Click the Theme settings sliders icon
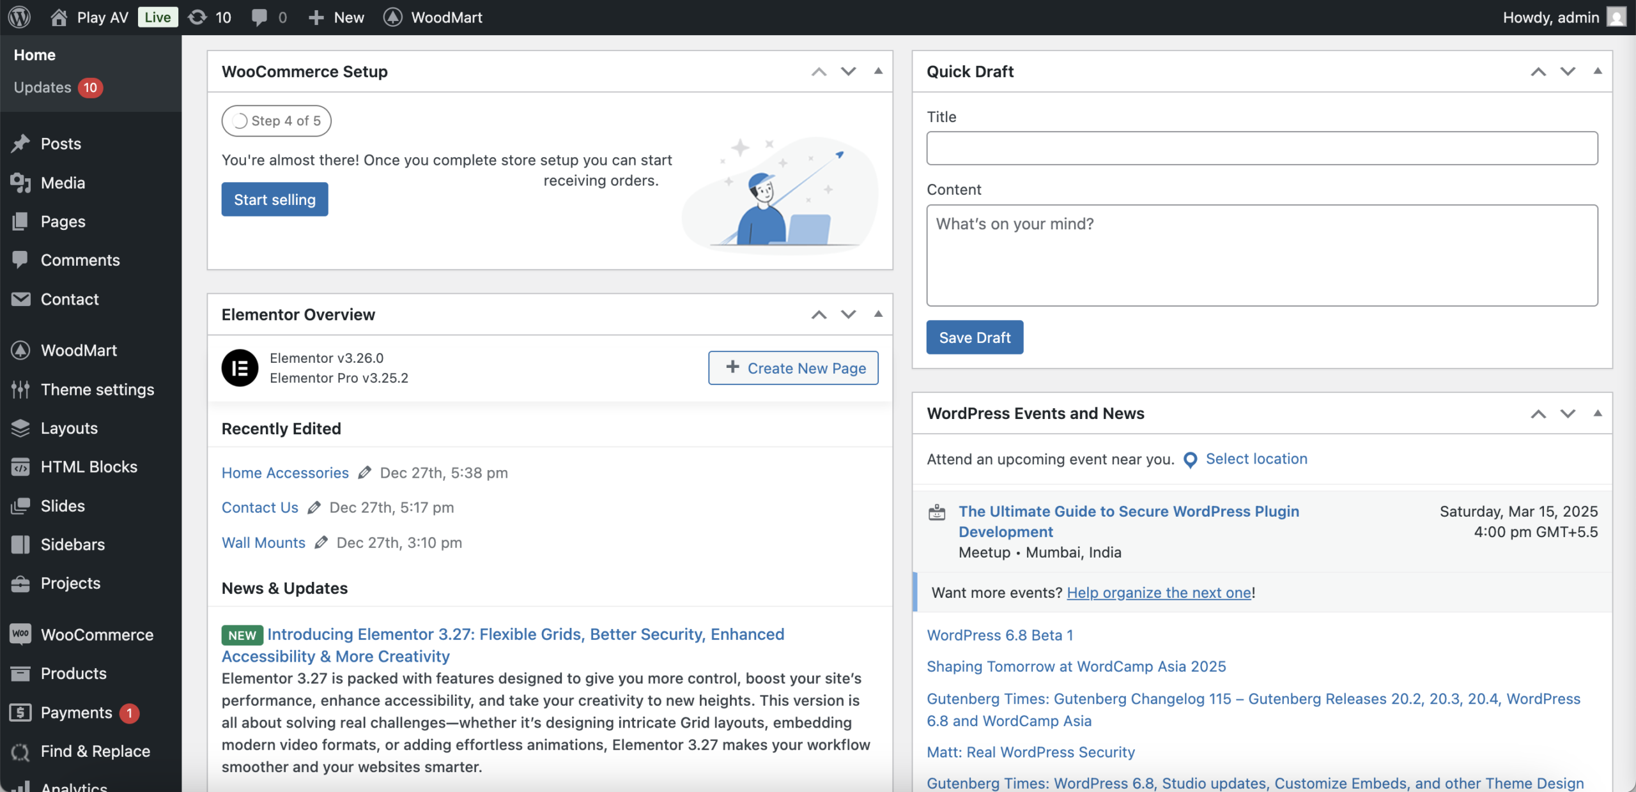Image resolution: width=1636 pixels, height=792 pixels. tap(20, 389)
